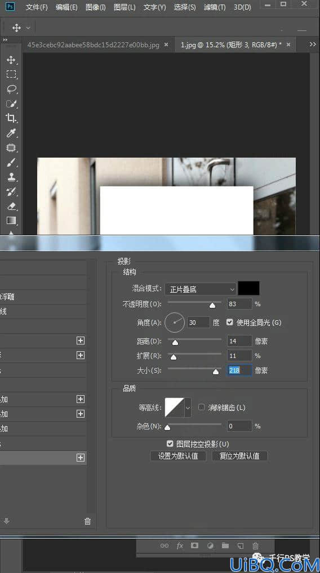Select the Clone Stamp tool
The width and height of the screenshot is (320, 573).
pos(11,177)
